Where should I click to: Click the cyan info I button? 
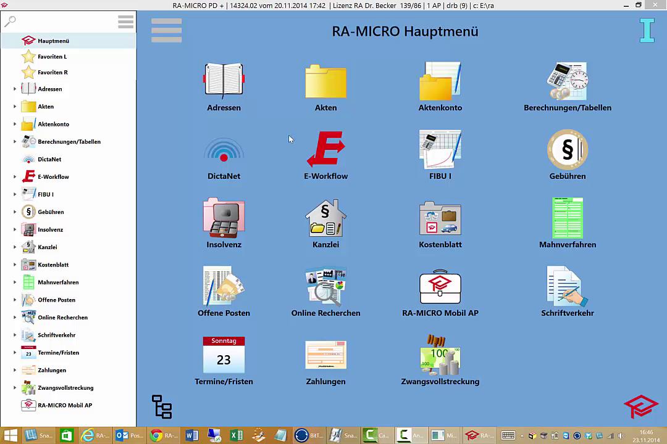pos(647,31)
